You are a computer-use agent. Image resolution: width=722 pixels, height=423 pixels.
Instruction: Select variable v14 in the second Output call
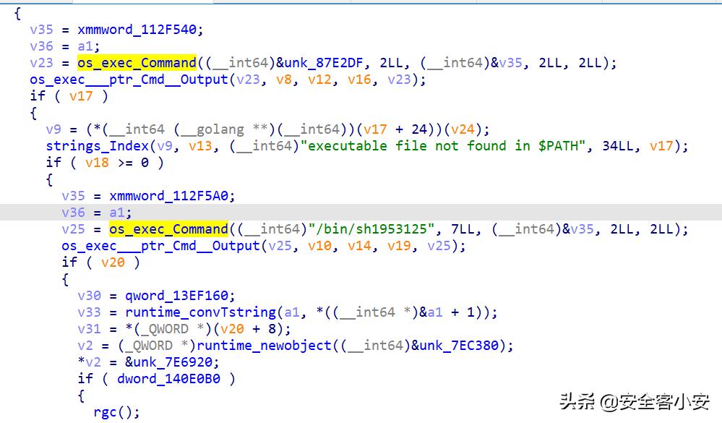click(x=359, y=246)
